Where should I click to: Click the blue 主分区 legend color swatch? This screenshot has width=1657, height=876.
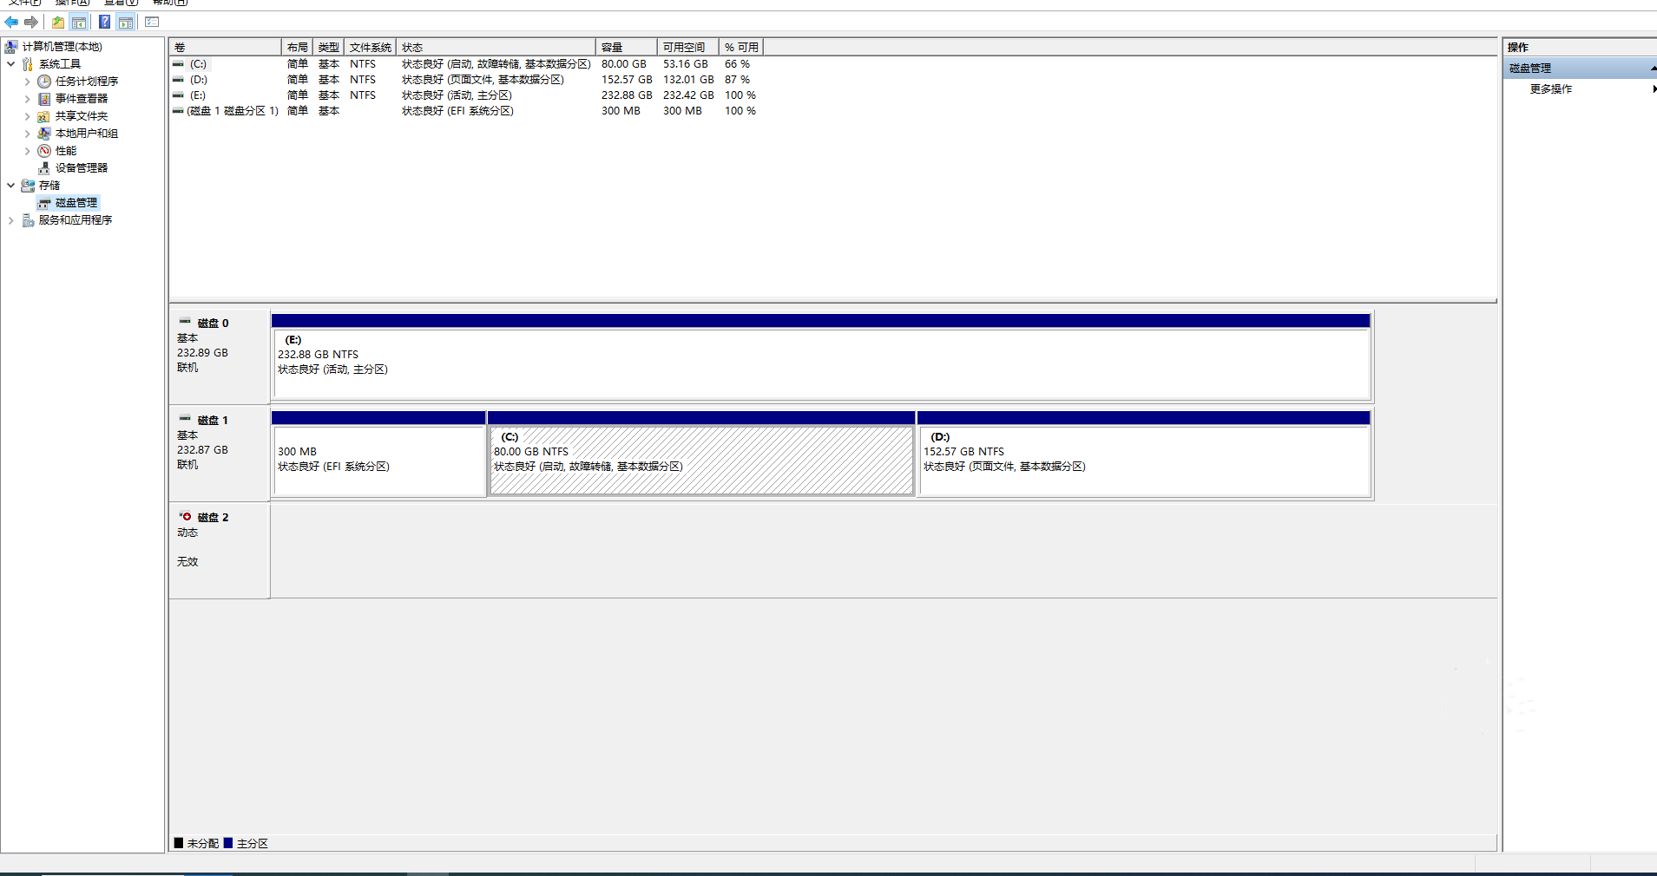click(x=228, y=843)
